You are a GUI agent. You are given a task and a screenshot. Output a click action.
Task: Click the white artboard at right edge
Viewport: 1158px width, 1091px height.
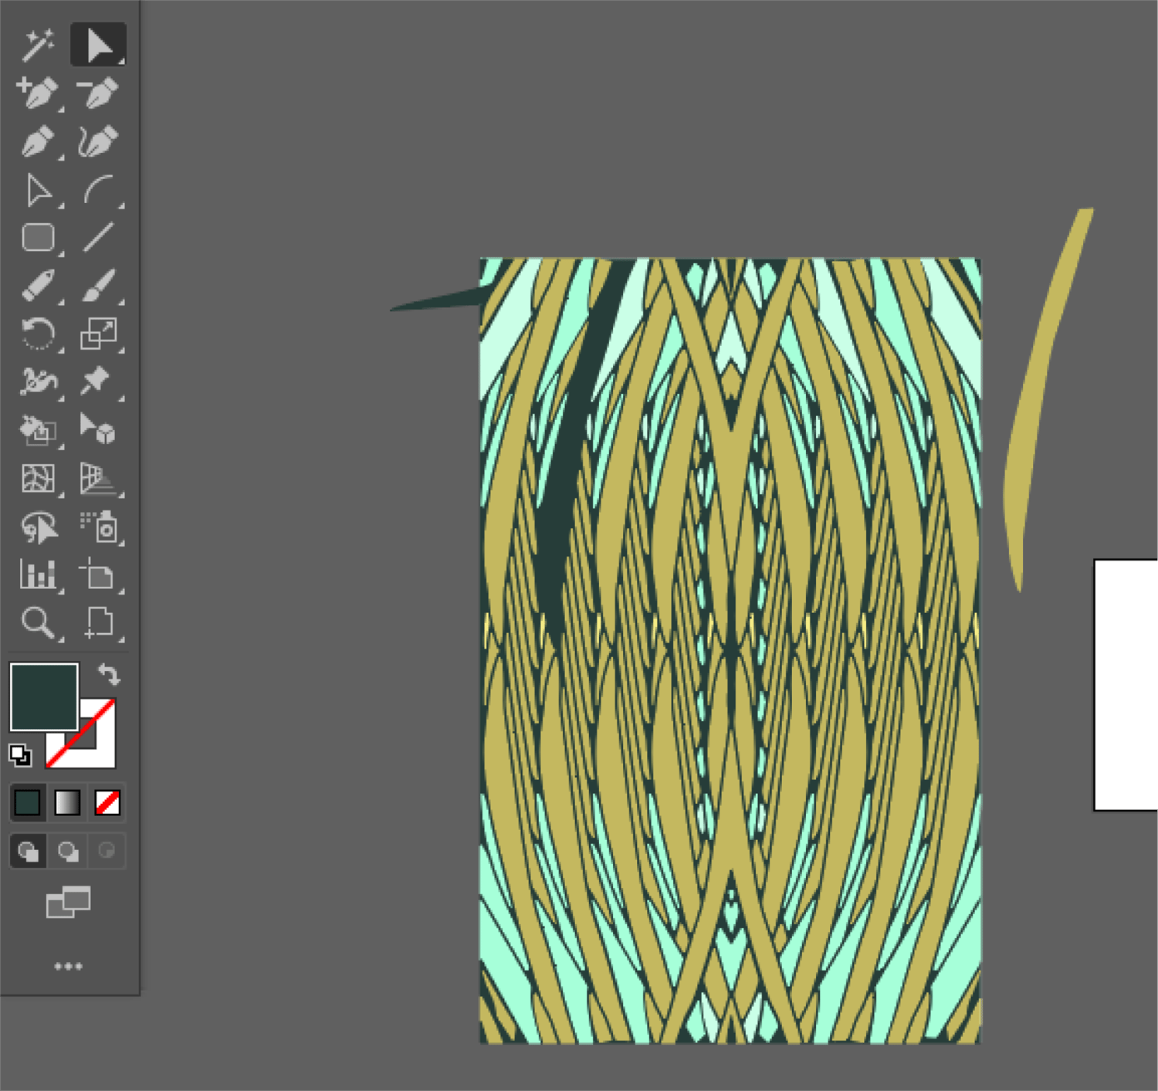tap(1126, 685)
